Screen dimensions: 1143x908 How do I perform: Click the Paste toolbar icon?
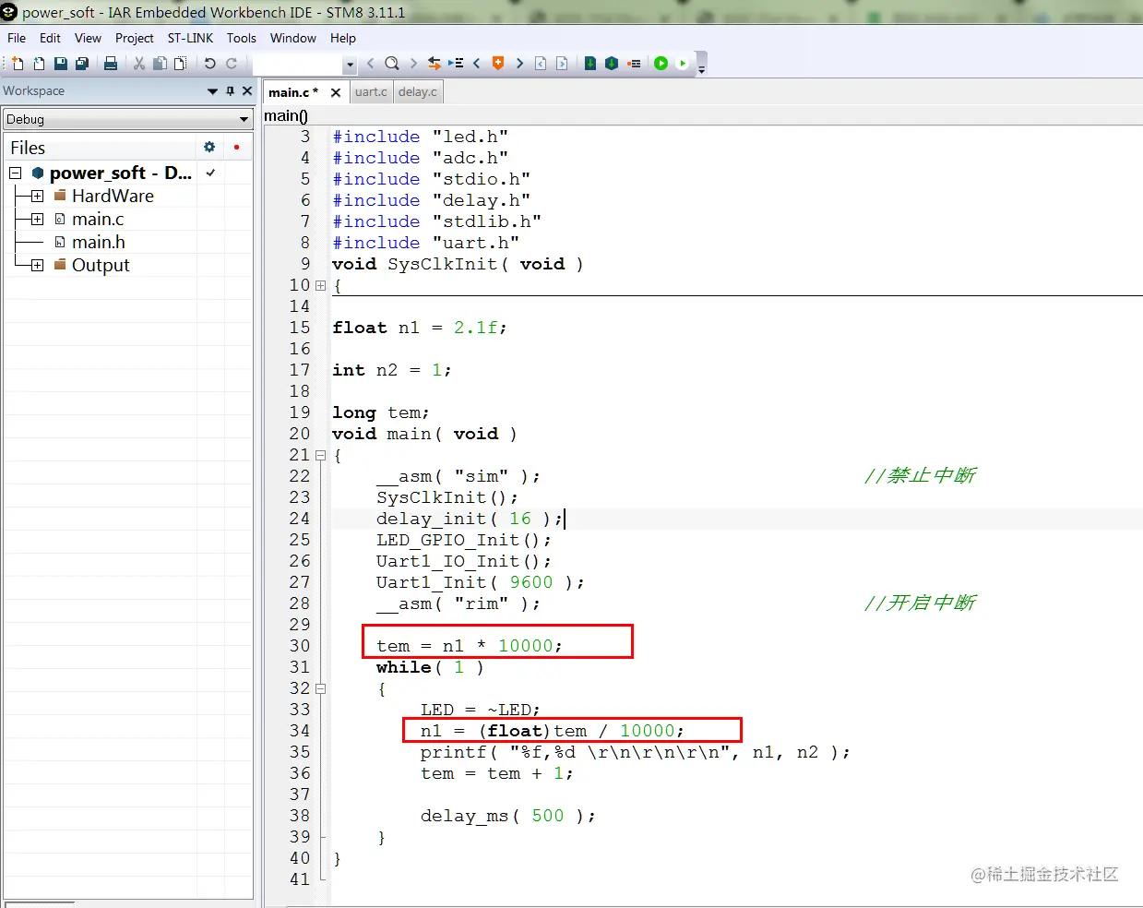coord(181,64)
